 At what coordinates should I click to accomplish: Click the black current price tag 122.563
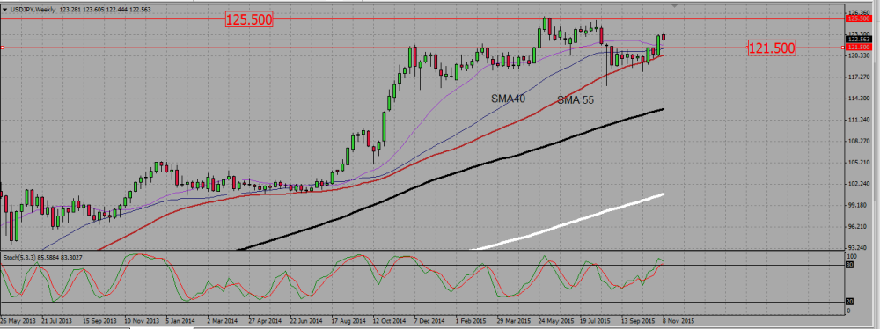[859, 40]
